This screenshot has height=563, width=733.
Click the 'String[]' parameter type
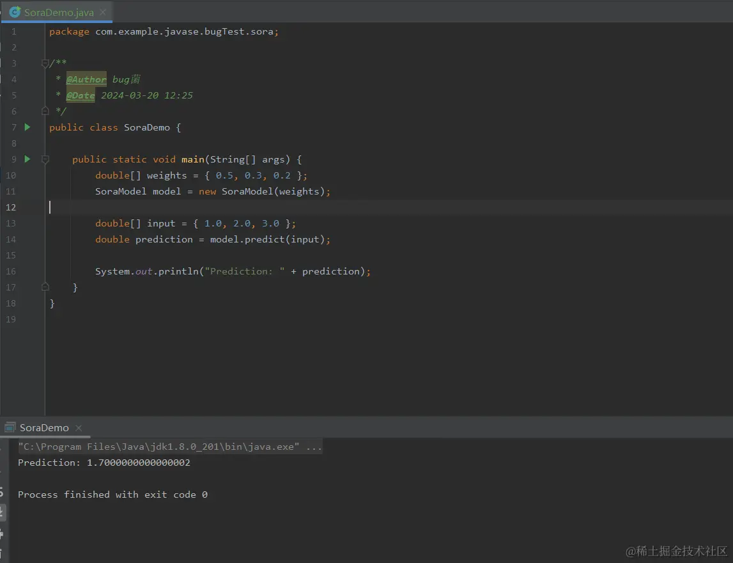[233, 159]
